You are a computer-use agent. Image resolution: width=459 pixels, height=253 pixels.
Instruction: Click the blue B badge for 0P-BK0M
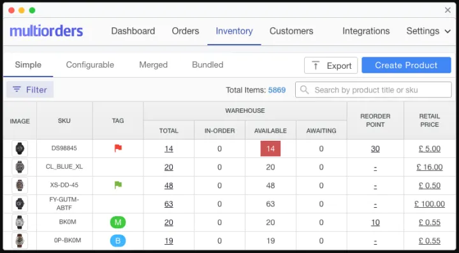(118, 241)
